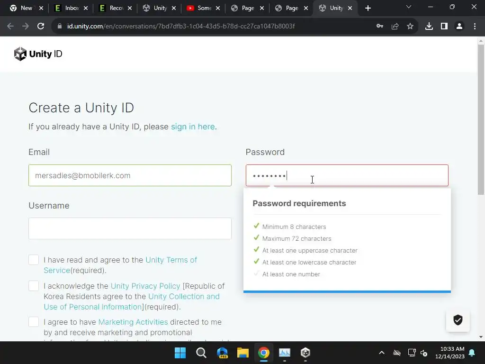Open the Chrome three-dot menu

(x=475, y=27)
